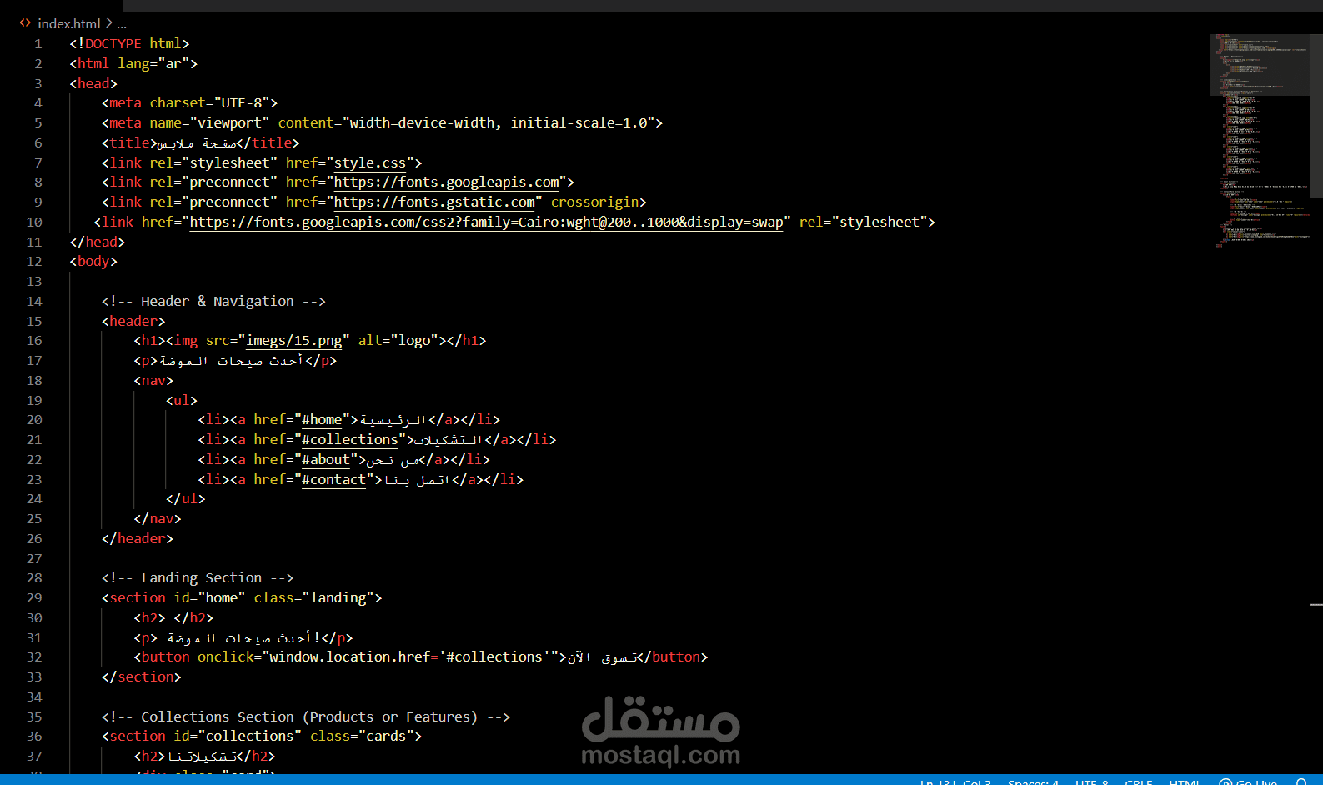Click the opening <head> tag
Screen dimensions: 1323x785
(x=93, y=83)
